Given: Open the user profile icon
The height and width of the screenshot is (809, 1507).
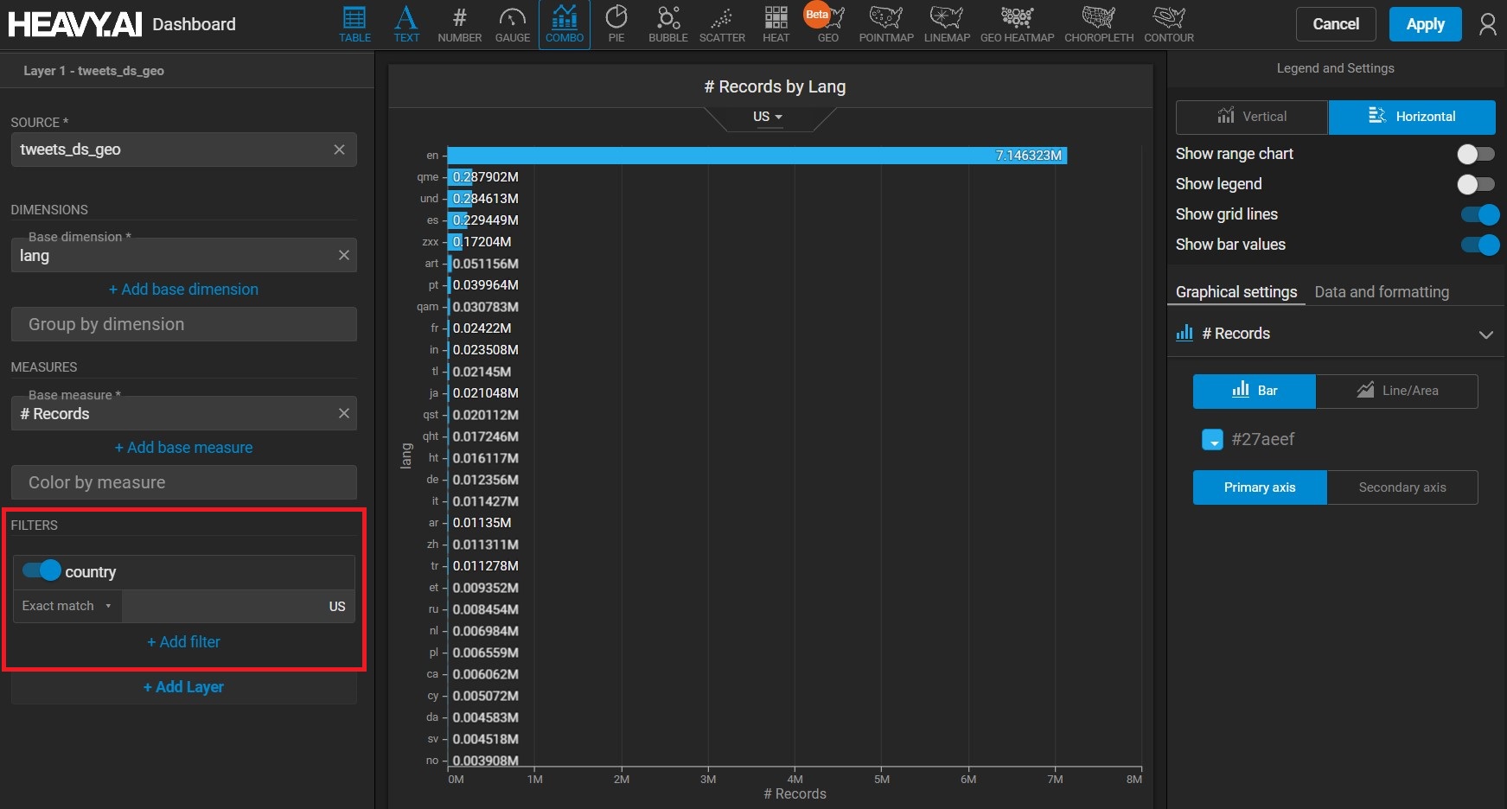Looking at the screenshot, I should 1487,24.
